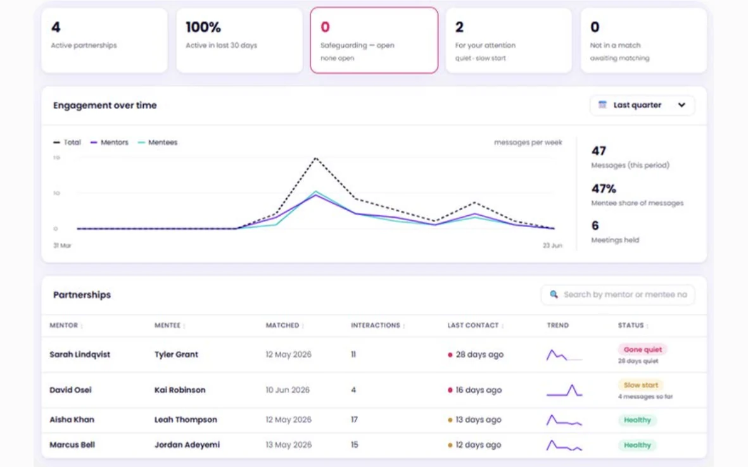Click the "Mentee share of messages" stat
Image resolution: width=748 pixels, height=467 pixels.
tap(637, 195)
